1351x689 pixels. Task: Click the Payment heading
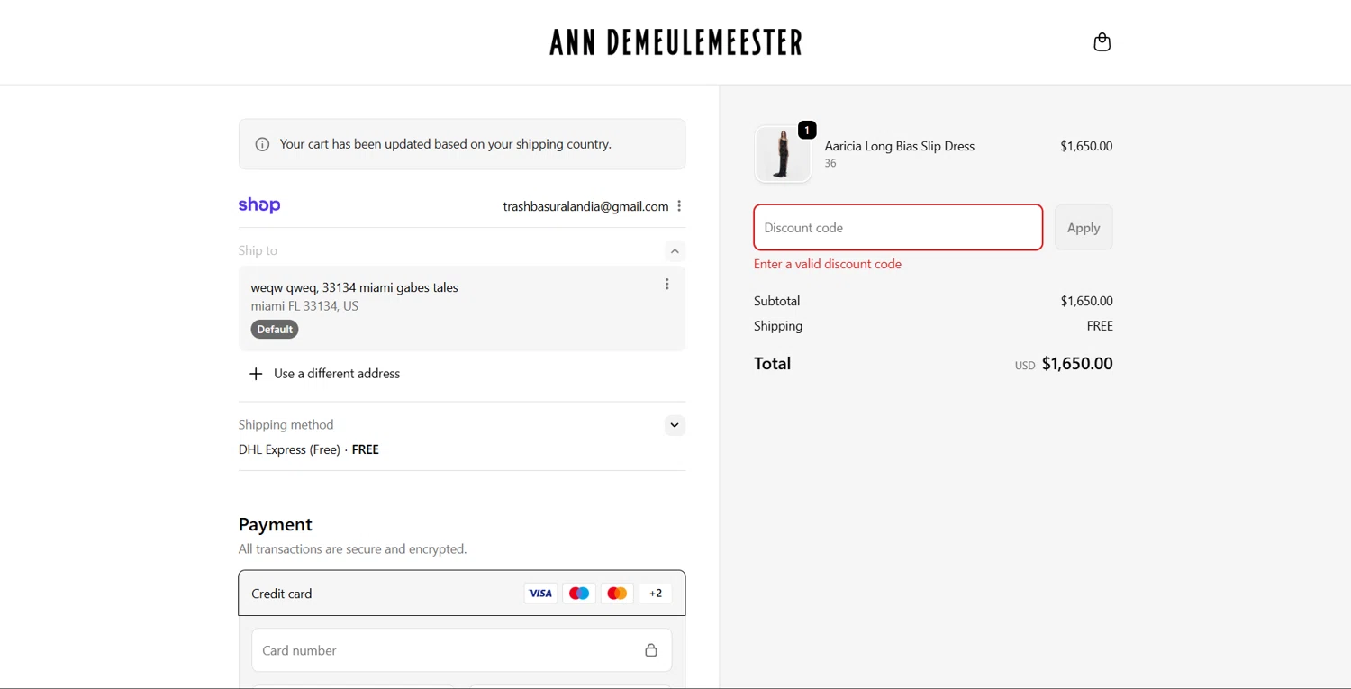276,524
